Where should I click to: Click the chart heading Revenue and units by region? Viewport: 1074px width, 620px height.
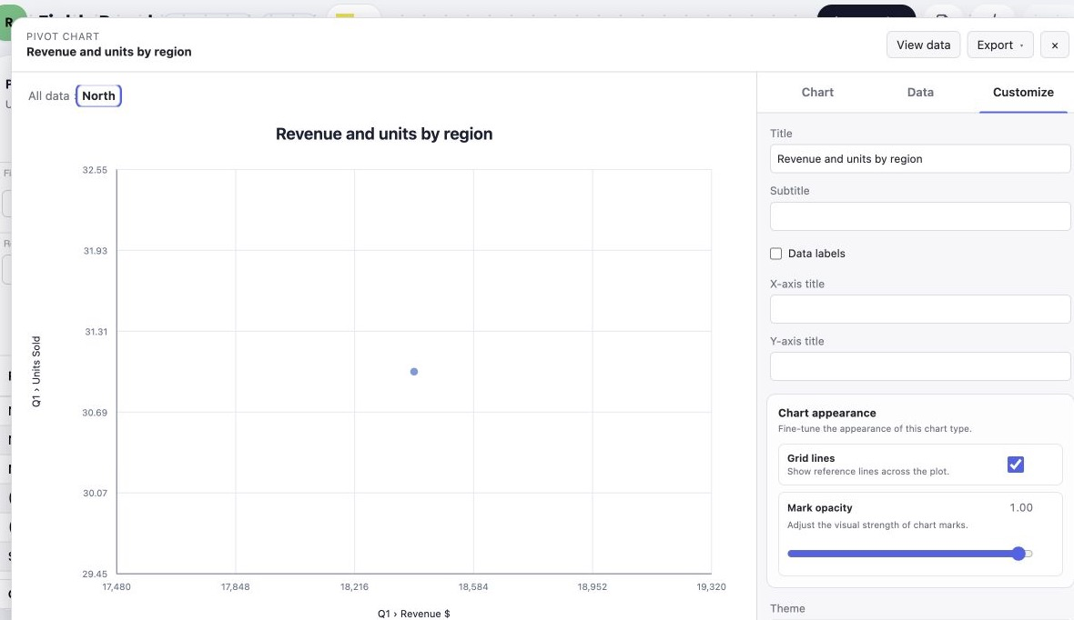pyautogui.click(x=383, y=135)
